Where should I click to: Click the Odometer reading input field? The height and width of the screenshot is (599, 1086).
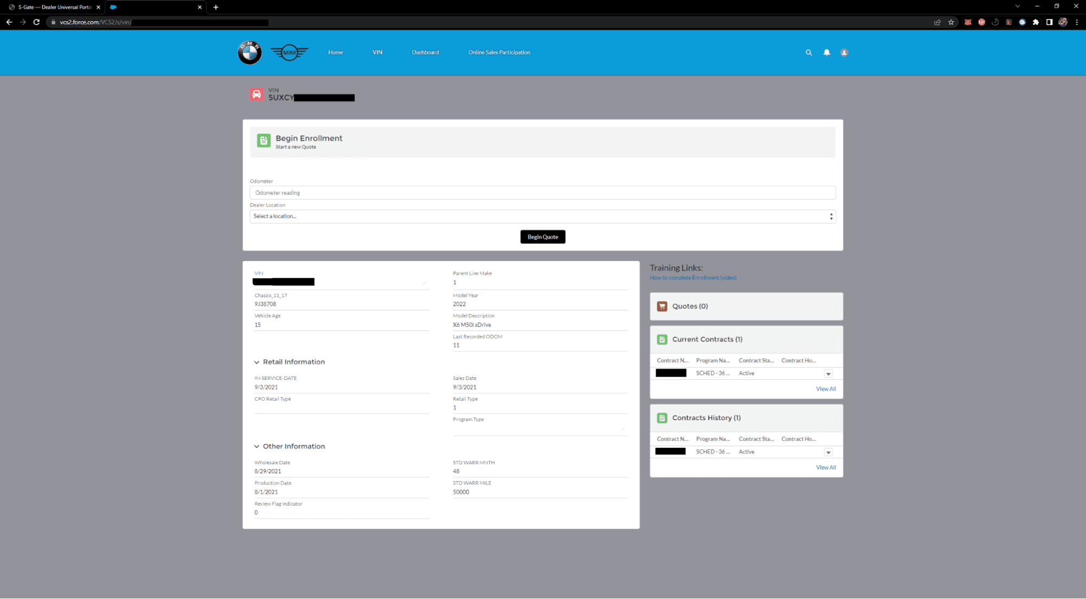[542, 193]
